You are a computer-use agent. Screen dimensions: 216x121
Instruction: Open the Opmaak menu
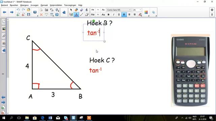point(44,5)
